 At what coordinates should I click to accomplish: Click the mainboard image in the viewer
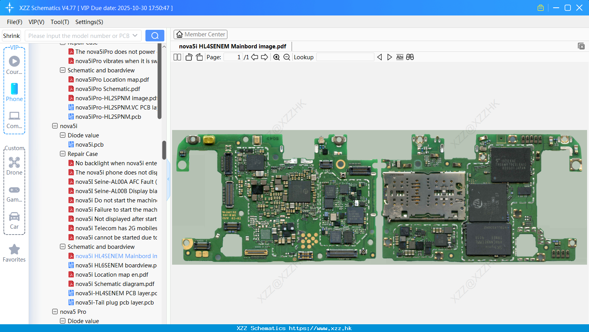tap(379, 197)
